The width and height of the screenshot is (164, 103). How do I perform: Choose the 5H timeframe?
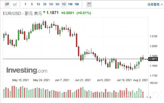point(57,4)
